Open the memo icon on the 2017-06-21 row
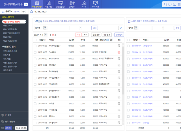181x131 pixels. (119, 78)
